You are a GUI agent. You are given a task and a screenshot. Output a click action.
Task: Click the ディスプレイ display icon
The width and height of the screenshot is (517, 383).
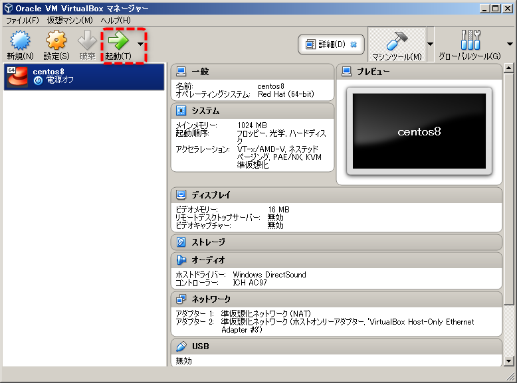[x=181, y=194]
